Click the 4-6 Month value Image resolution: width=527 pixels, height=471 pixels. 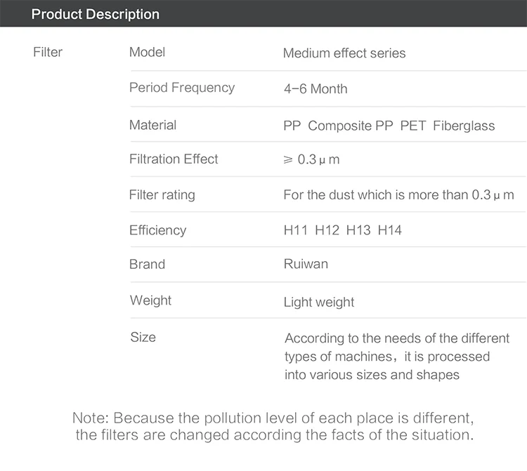[315, 89]
